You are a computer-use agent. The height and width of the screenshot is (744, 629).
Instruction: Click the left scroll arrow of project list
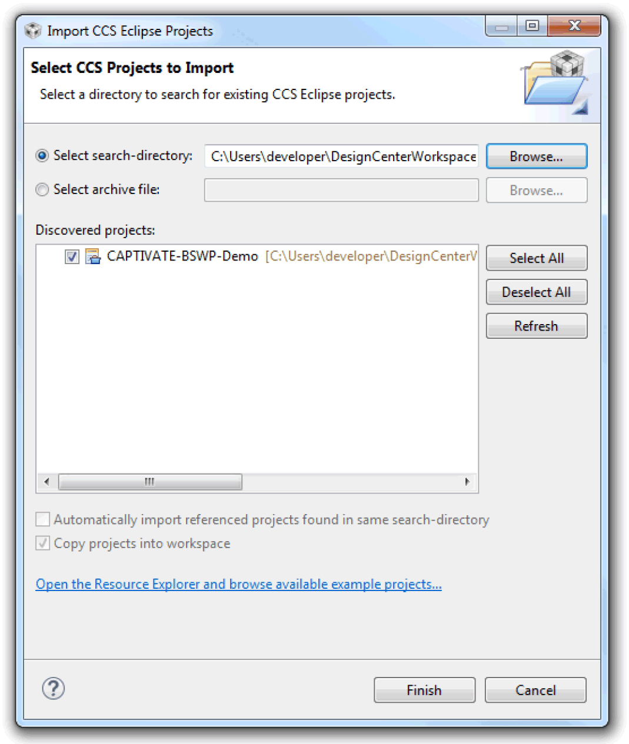pos(46,482)
